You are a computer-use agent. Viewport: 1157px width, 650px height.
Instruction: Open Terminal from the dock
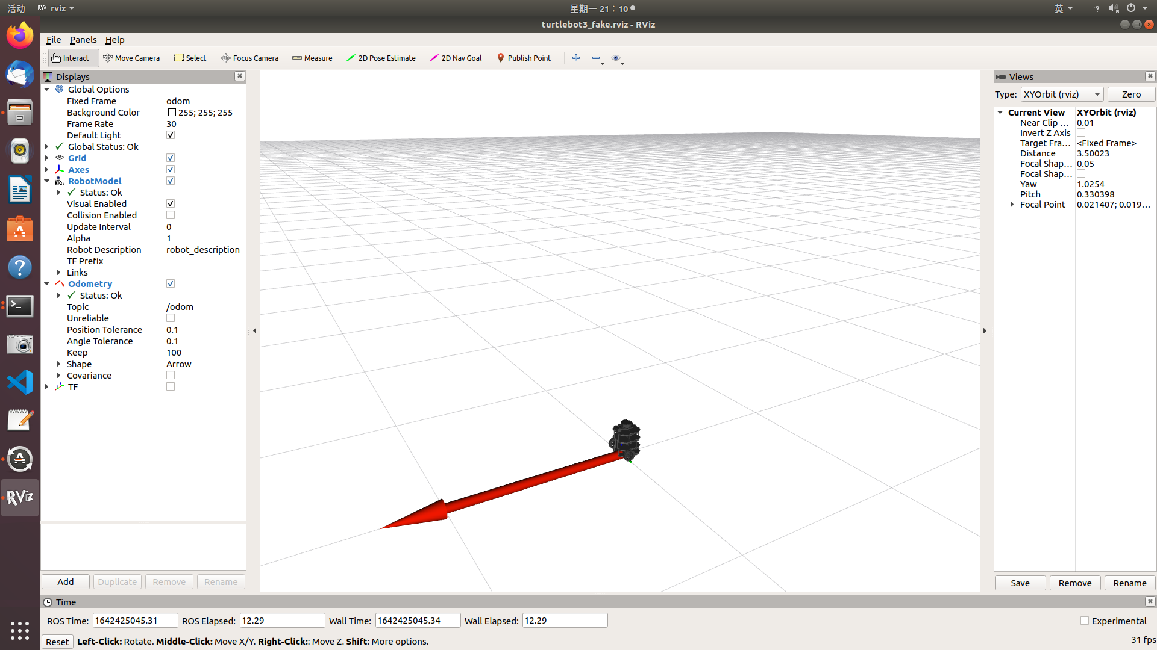tap(20, 306)
